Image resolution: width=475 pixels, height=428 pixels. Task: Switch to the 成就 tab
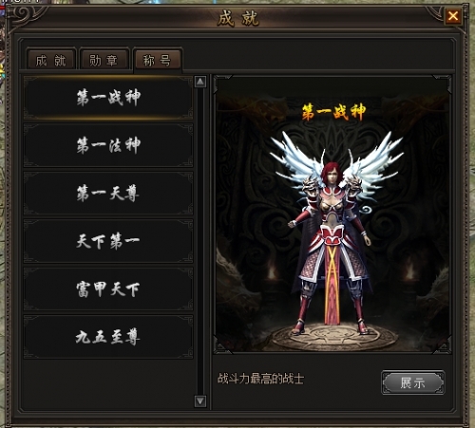[x=51, y=59]
